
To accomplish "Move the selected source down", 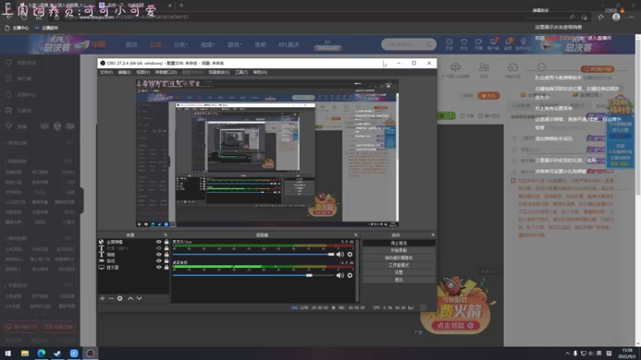I will 139,298.
